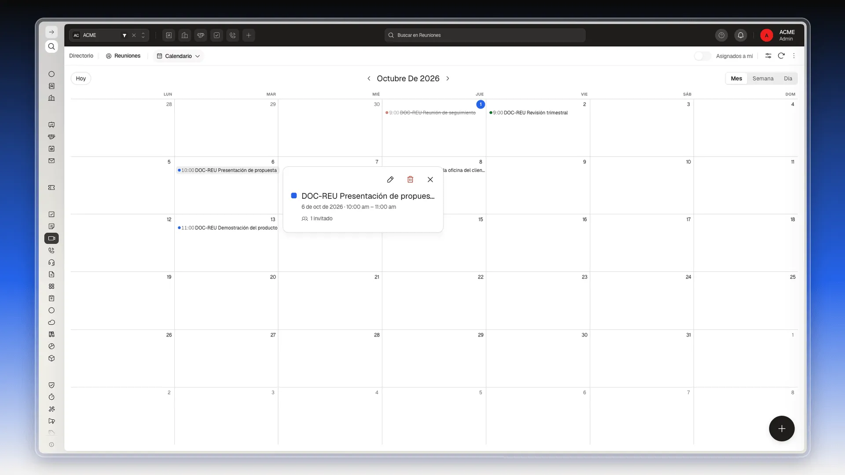Select the Mes view tab
This screenshot has height=475, width=845.
(736, 78)
